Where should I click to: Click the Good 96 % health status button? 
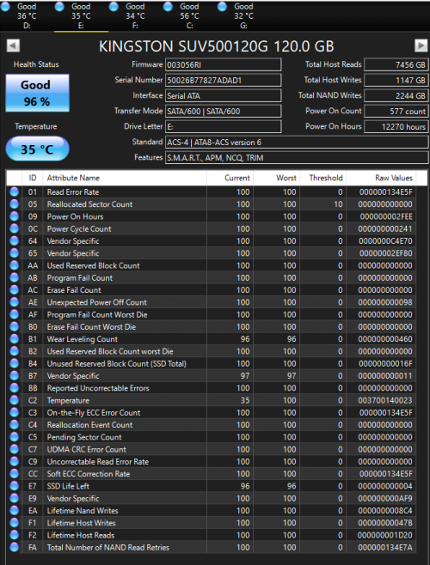pyautogui.click(x=37, y=93)
